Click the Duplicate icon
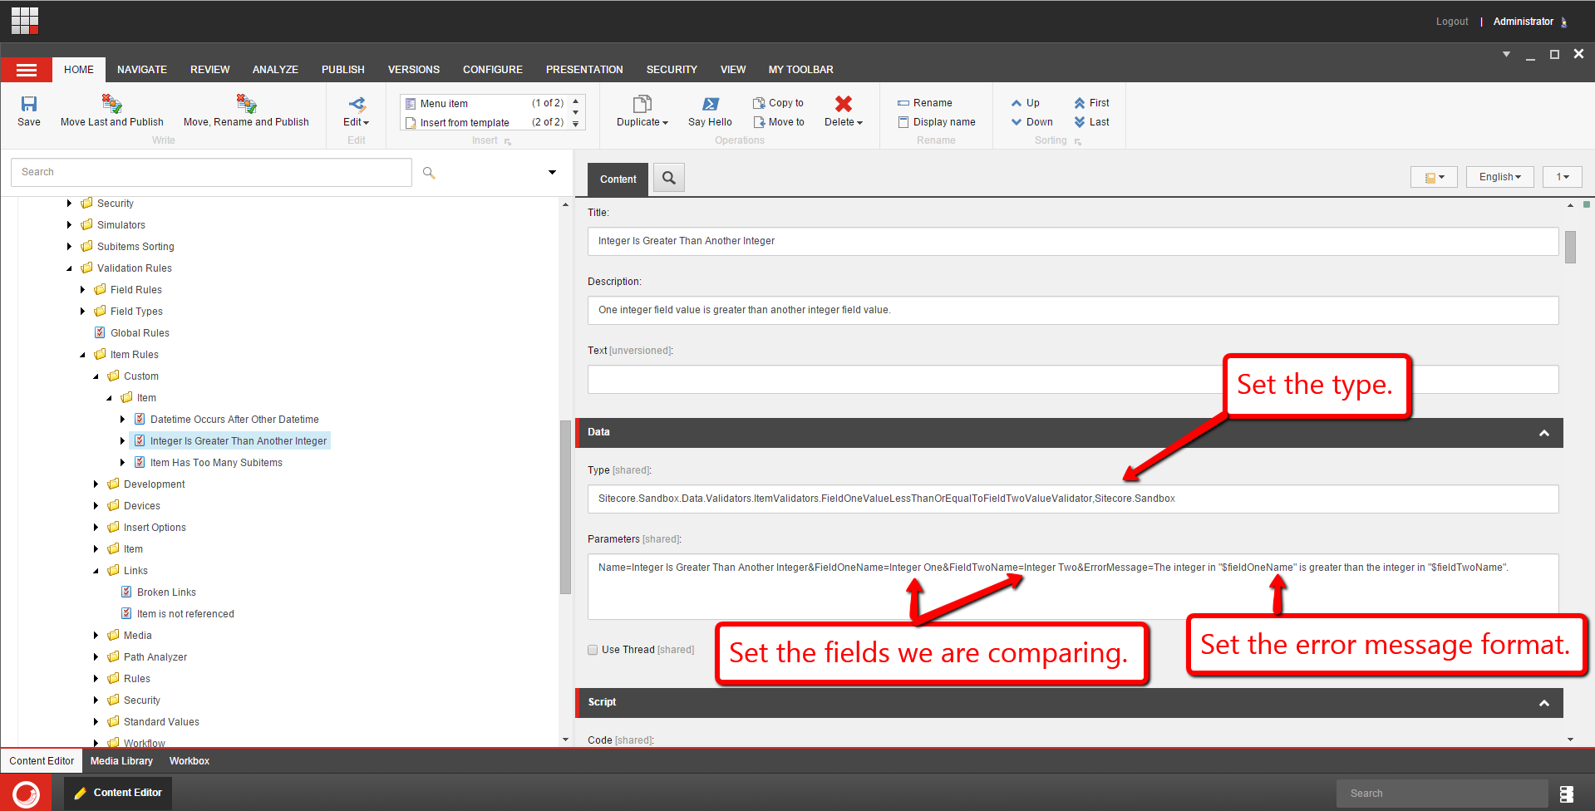 pos(642,104)
